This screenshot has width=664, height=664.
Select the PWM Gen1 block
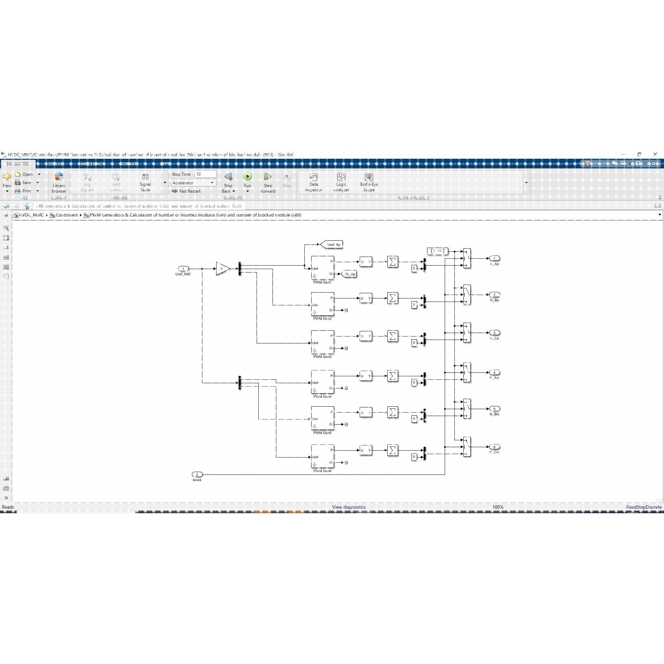(322, 268)
